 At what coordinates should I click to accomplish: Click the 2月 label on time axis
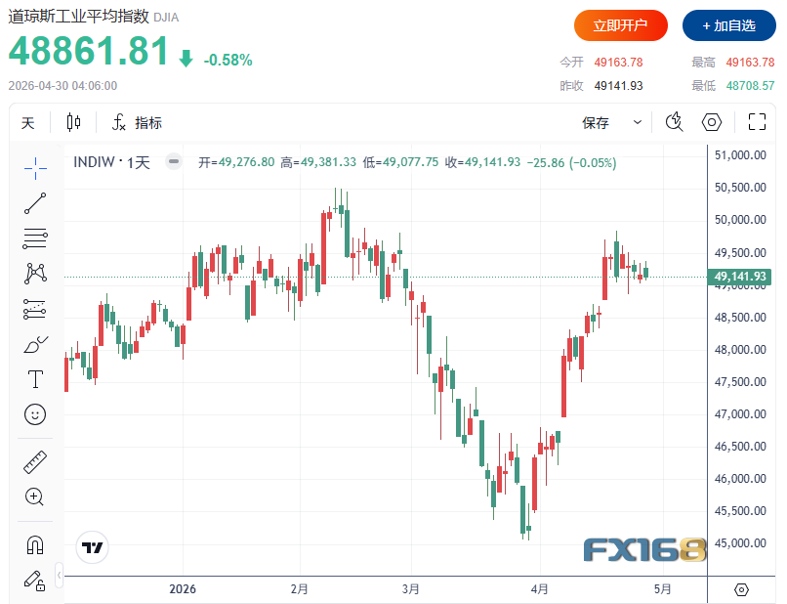pyautogui.click(x=299, y=589)
